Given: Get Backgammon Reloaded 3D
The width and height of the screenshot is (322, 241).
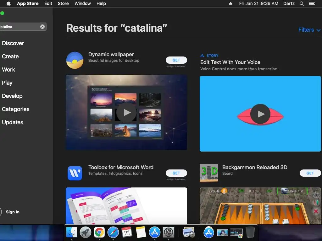Looking at the screenshot, I should click(310, 173).
